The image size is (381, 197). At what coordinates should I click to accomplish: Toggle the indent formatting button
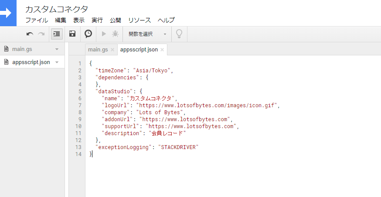point(57,34)
